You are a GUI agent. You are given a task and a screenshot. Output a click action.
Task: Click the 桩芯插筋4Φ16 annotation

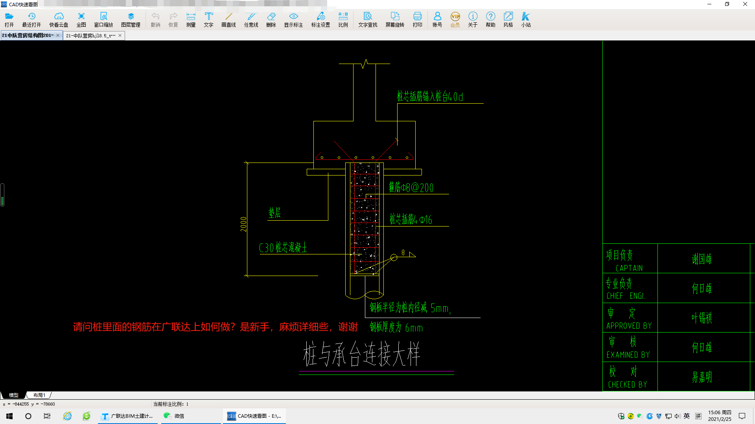[x=411, y=219]
